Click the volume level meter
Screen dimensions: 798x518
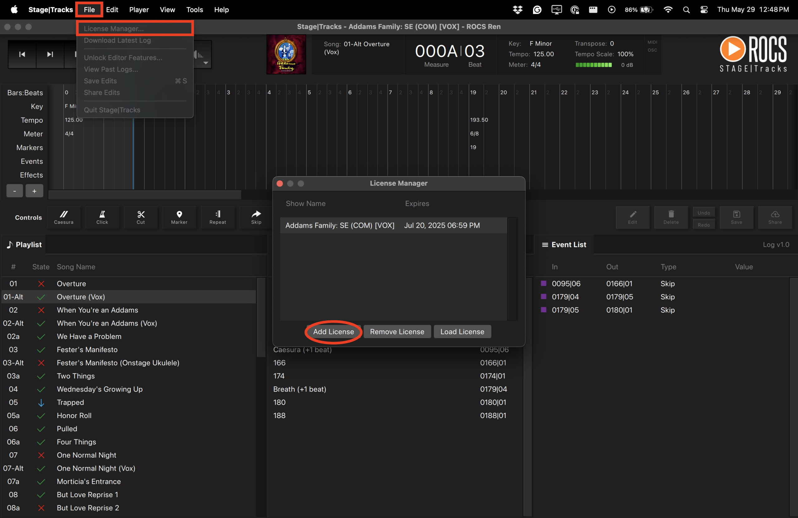594,65
